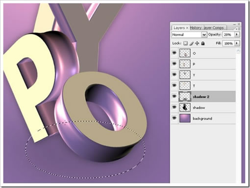Switch to the History tab
This screenshot has height=188, width=250.
click(x=196, y=28)
